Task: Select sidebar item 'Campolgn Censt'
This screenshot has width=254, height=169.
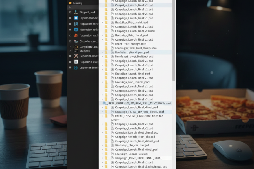Action: click(89, 47)
